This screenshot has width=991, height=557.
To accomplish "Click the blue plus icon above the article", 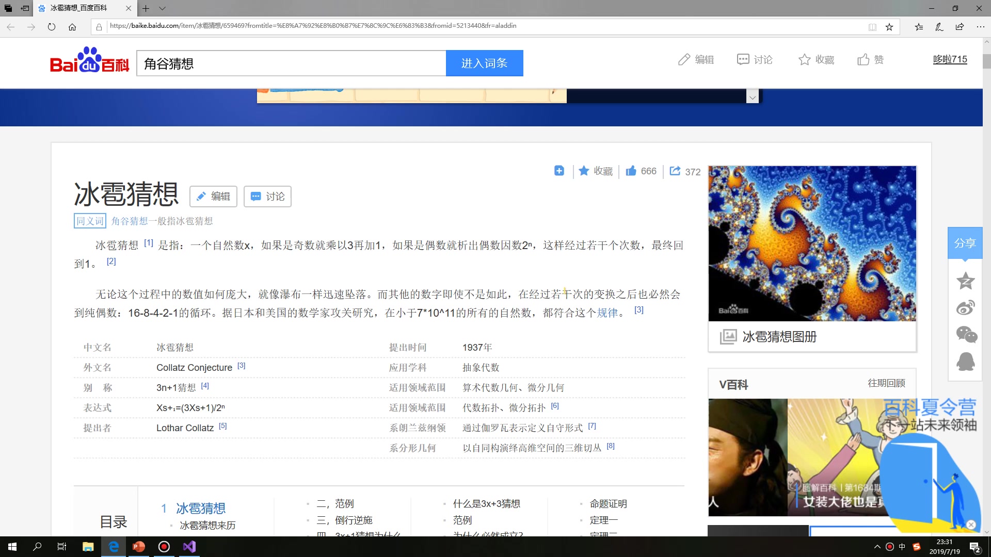I will (x=559, y=171).
